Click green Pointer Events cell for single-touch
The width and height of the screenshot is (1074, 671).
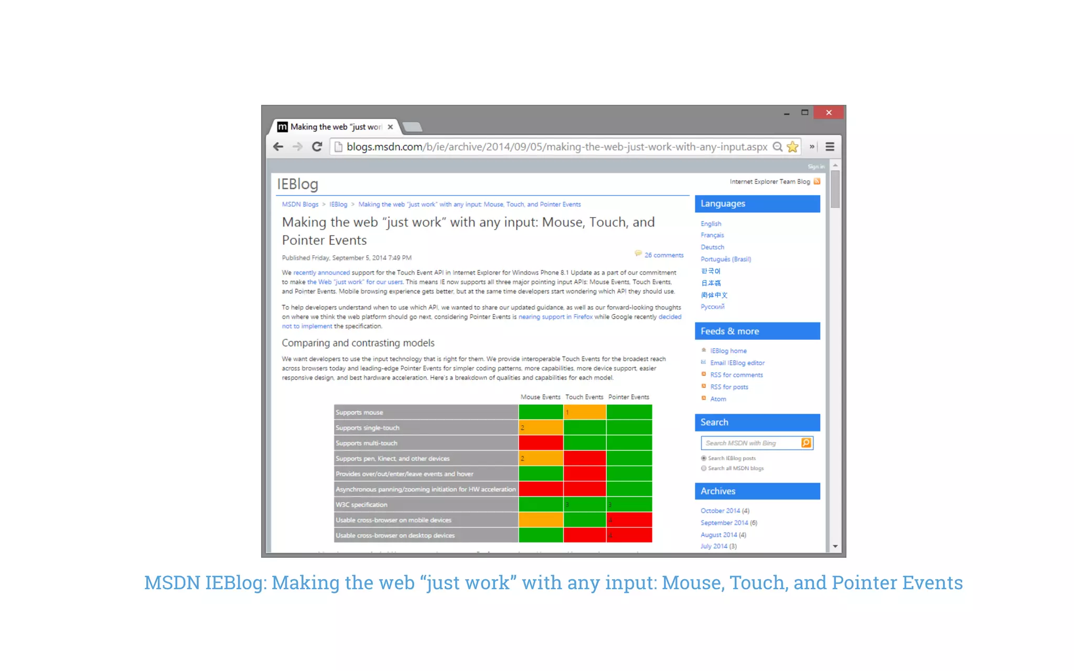[629, 428]
